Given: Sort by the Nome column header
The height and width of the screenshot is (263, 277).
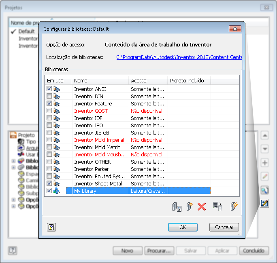Looking at the screenshot, I should 100,80.
